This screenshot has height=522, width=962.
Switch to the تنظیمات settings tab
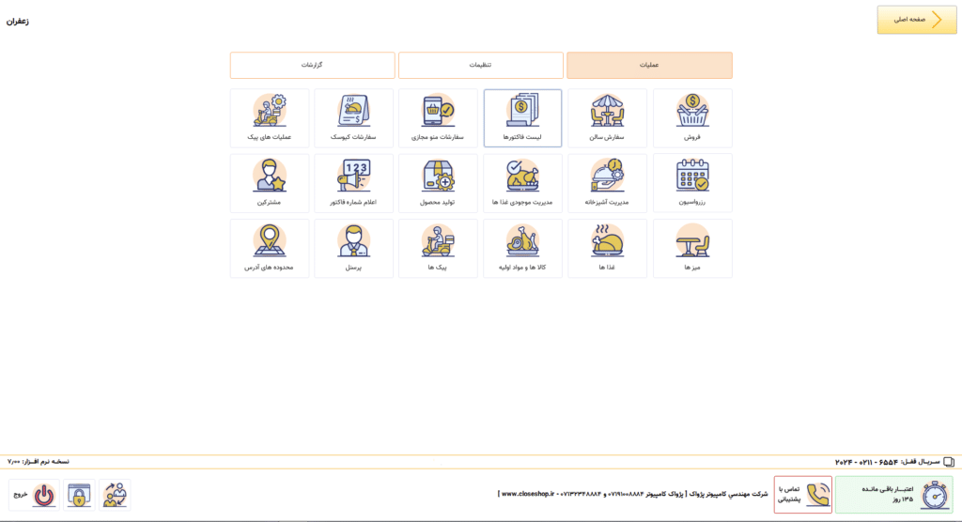pos(480,65)
